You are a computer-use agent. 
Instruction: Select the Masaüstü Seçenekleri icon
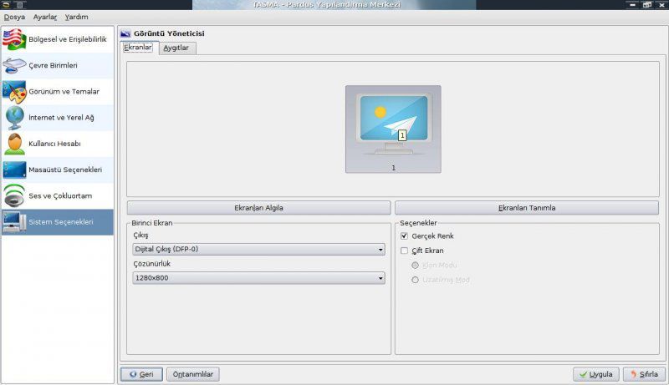point(14,170)
